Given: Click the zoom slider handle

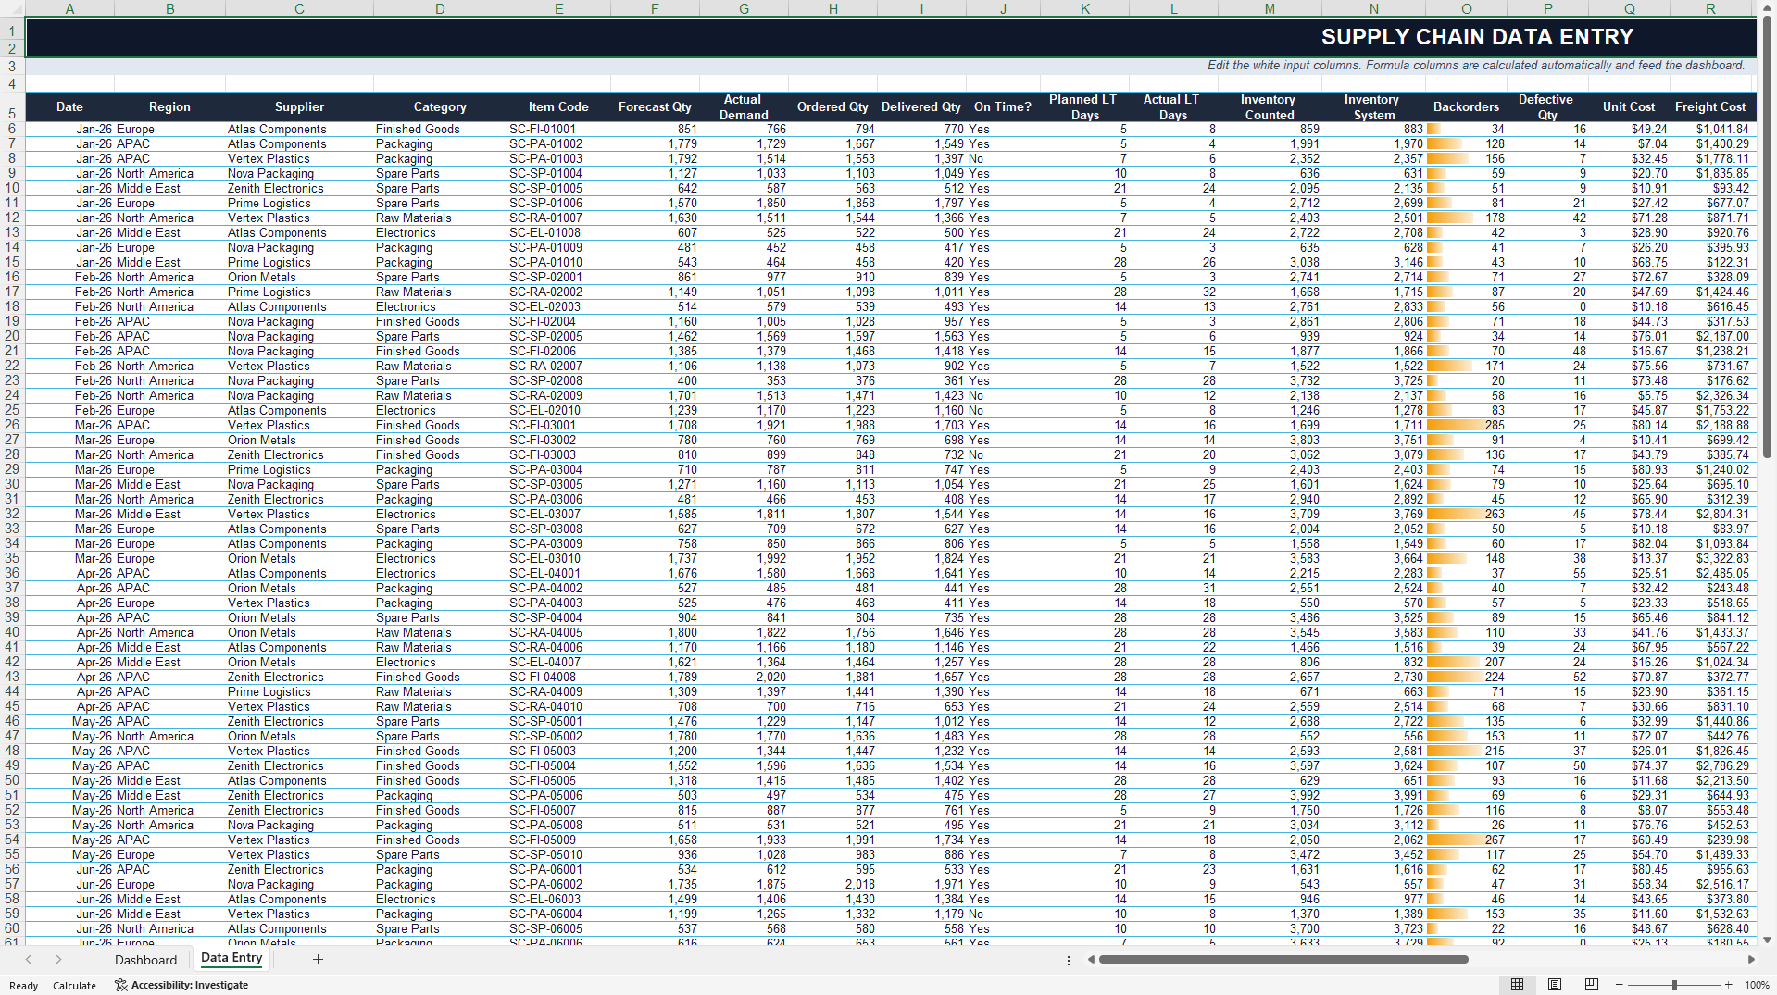Looking at the screenshot, I should pyautogui.click(x=1674, y=985).
